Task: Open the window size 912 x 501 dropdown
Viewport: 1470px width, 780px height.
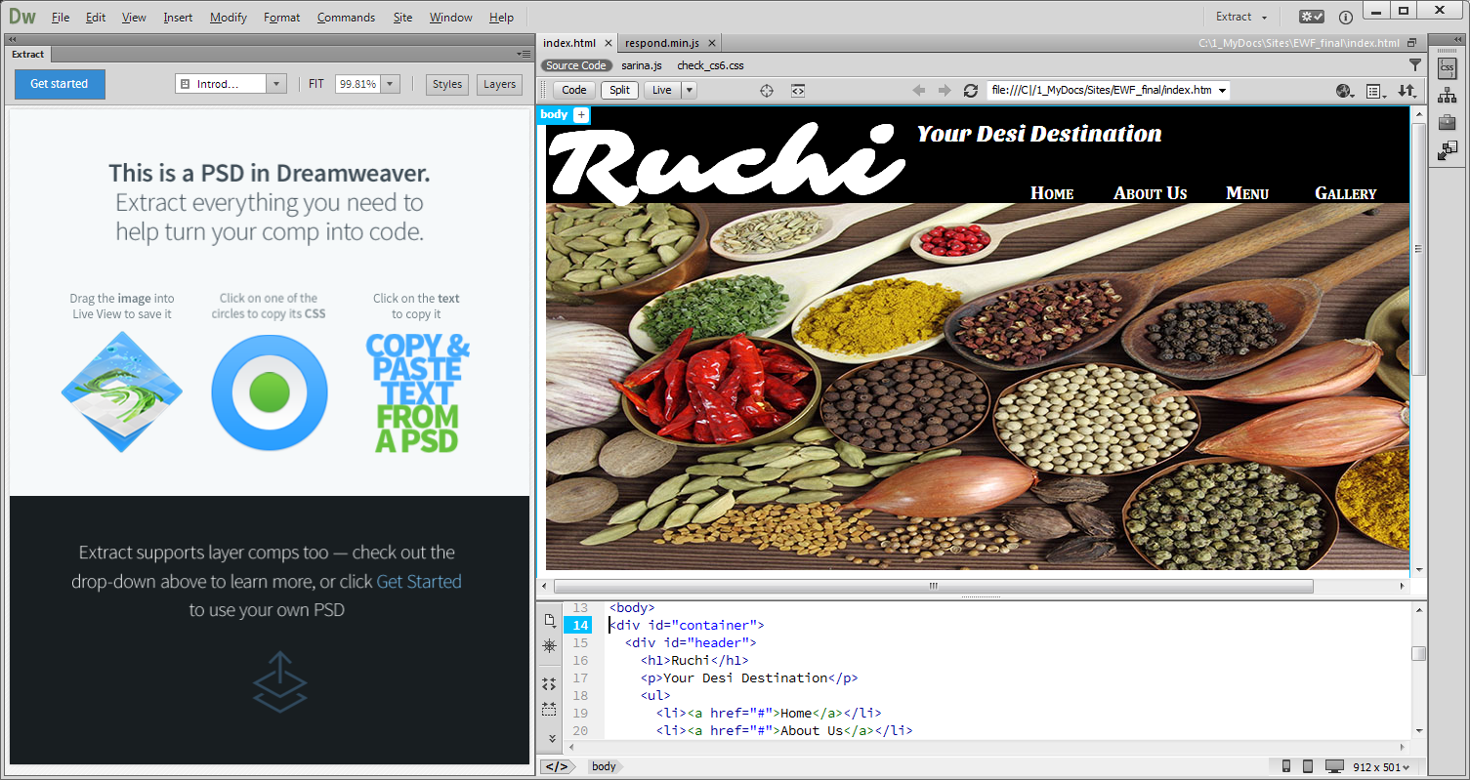Action: (1389, 766)
